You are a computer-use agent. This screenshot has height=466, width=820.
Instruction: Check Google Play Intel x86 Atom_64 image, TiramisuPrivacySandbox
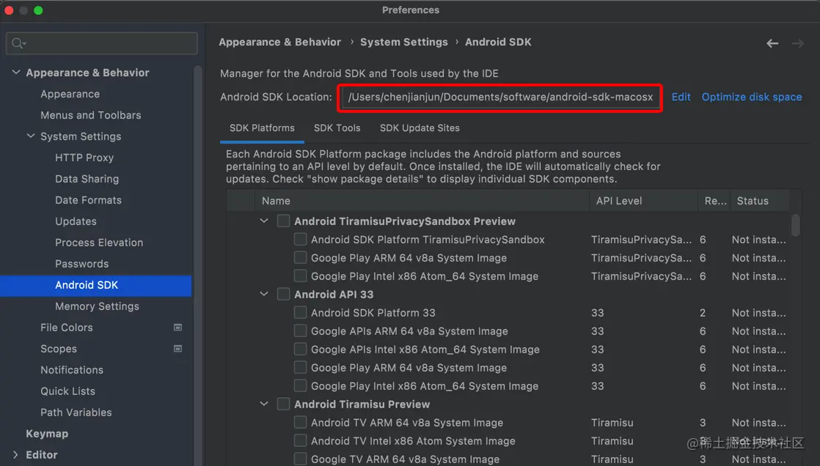pos(300,275)
